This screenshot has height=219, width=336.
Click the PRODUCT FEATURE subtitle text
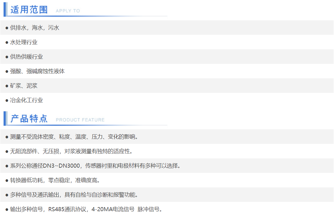point(80,120)
